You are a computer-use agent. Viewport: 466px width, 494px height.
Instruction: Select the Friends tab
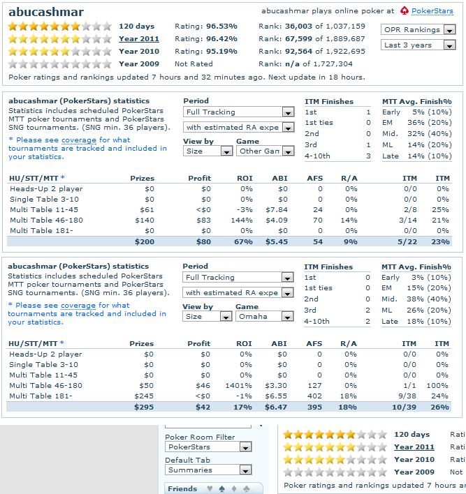click(213, 488)
